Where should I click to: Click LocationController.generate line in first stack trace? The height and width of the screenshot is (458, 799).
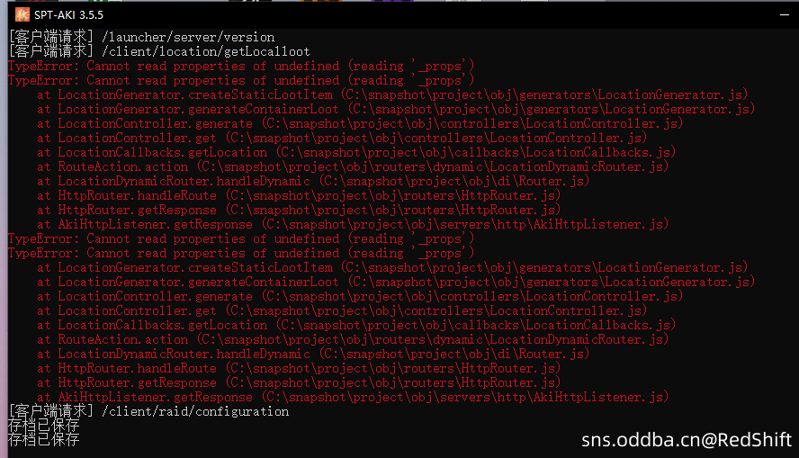click(360, 124)
